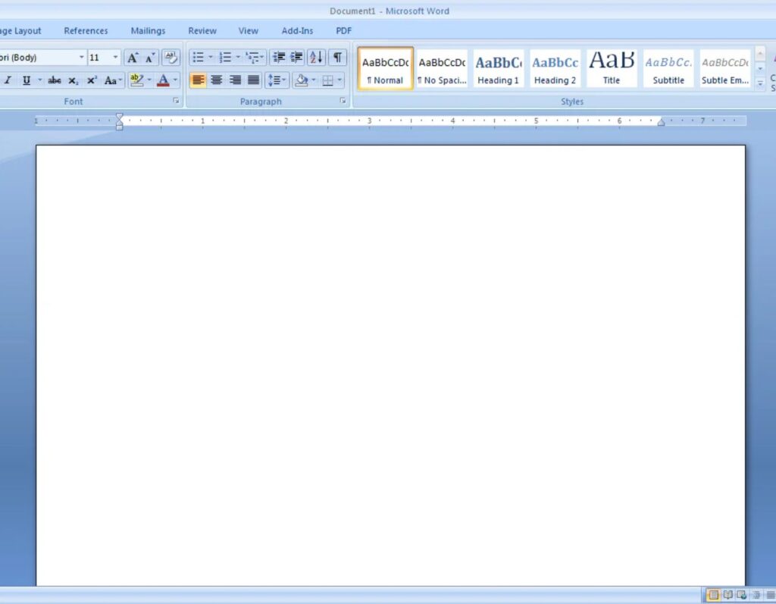Click the Clear Formatting icon
The width and height of the screenshot is (776, 604).
coord(171,58)
